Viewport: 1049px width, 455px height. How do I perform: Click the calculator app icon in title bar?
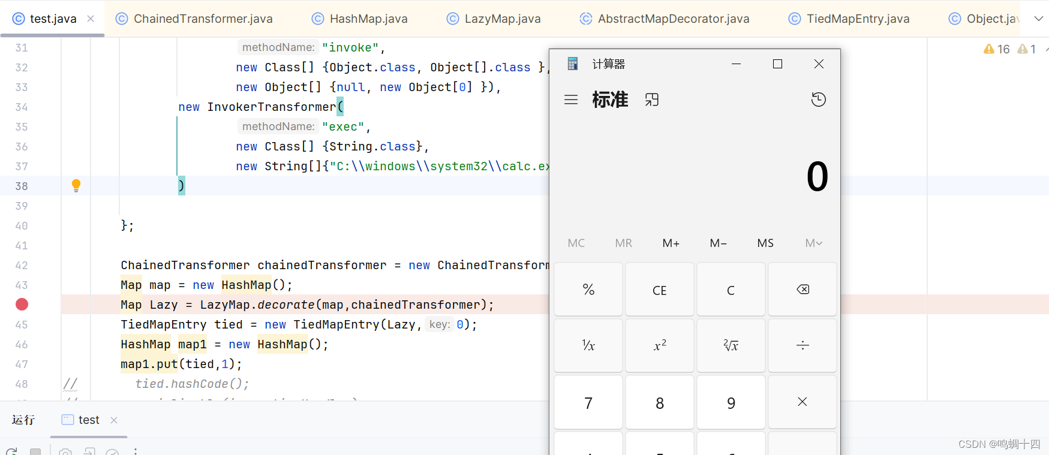click(x=573, y=64)
